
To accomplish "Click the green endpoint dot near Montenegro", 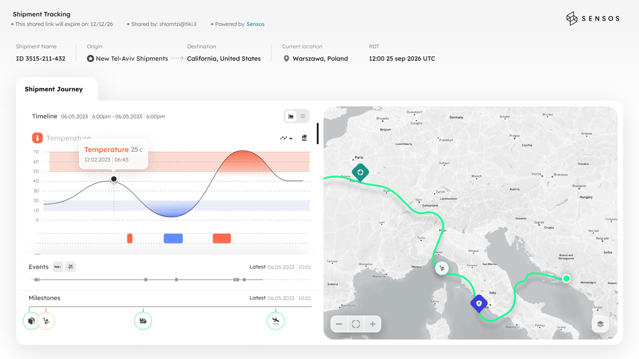I will tap(566, 278).
